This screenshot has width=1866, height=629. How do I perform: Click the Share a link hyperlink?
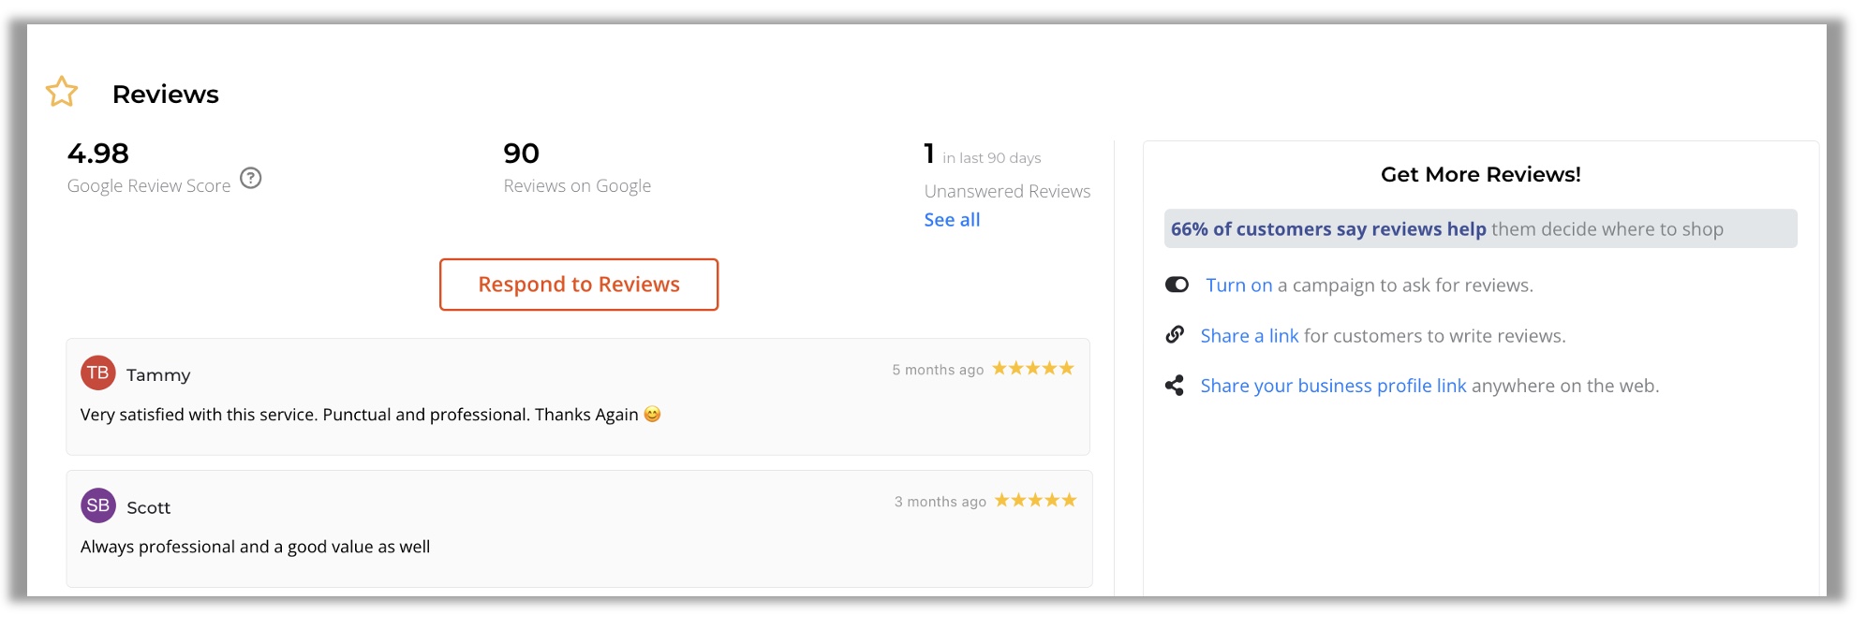tap(1250, 336)
